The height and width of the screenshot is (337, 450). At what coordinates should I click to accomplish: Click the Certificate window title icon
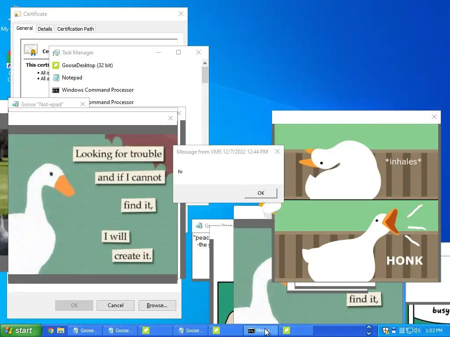click(x=18, y=14)
